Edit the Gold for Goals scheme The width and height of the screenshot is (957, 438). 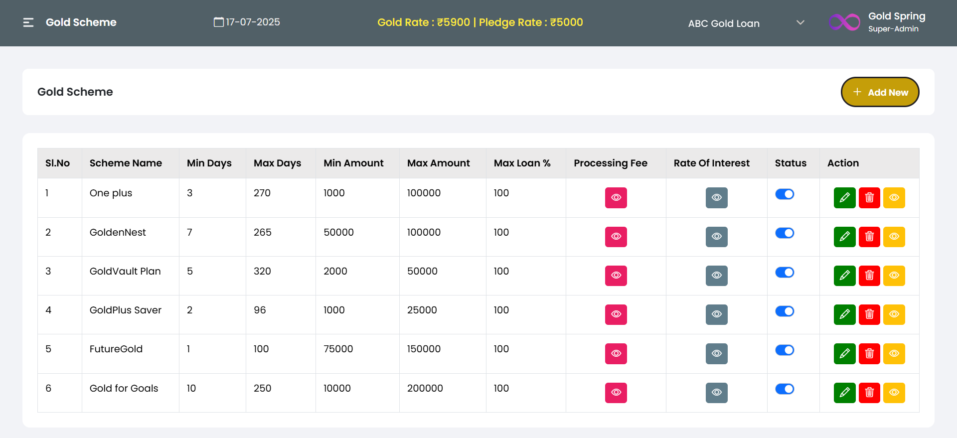point(845,393)
